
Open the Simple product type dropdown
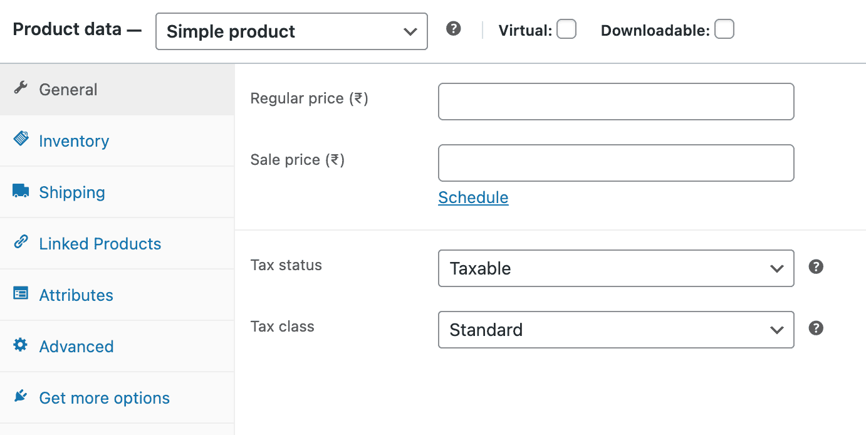291,31
